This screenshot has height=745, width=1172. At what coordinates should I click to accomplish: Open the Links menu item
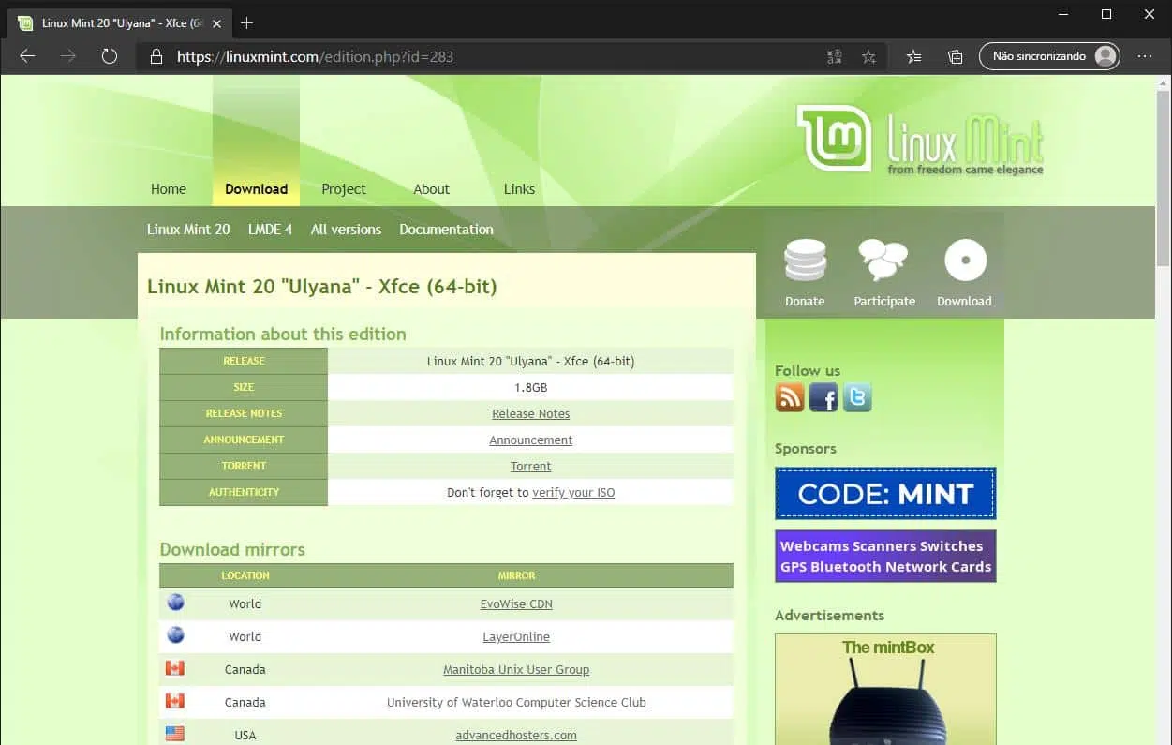pos(519,188)
